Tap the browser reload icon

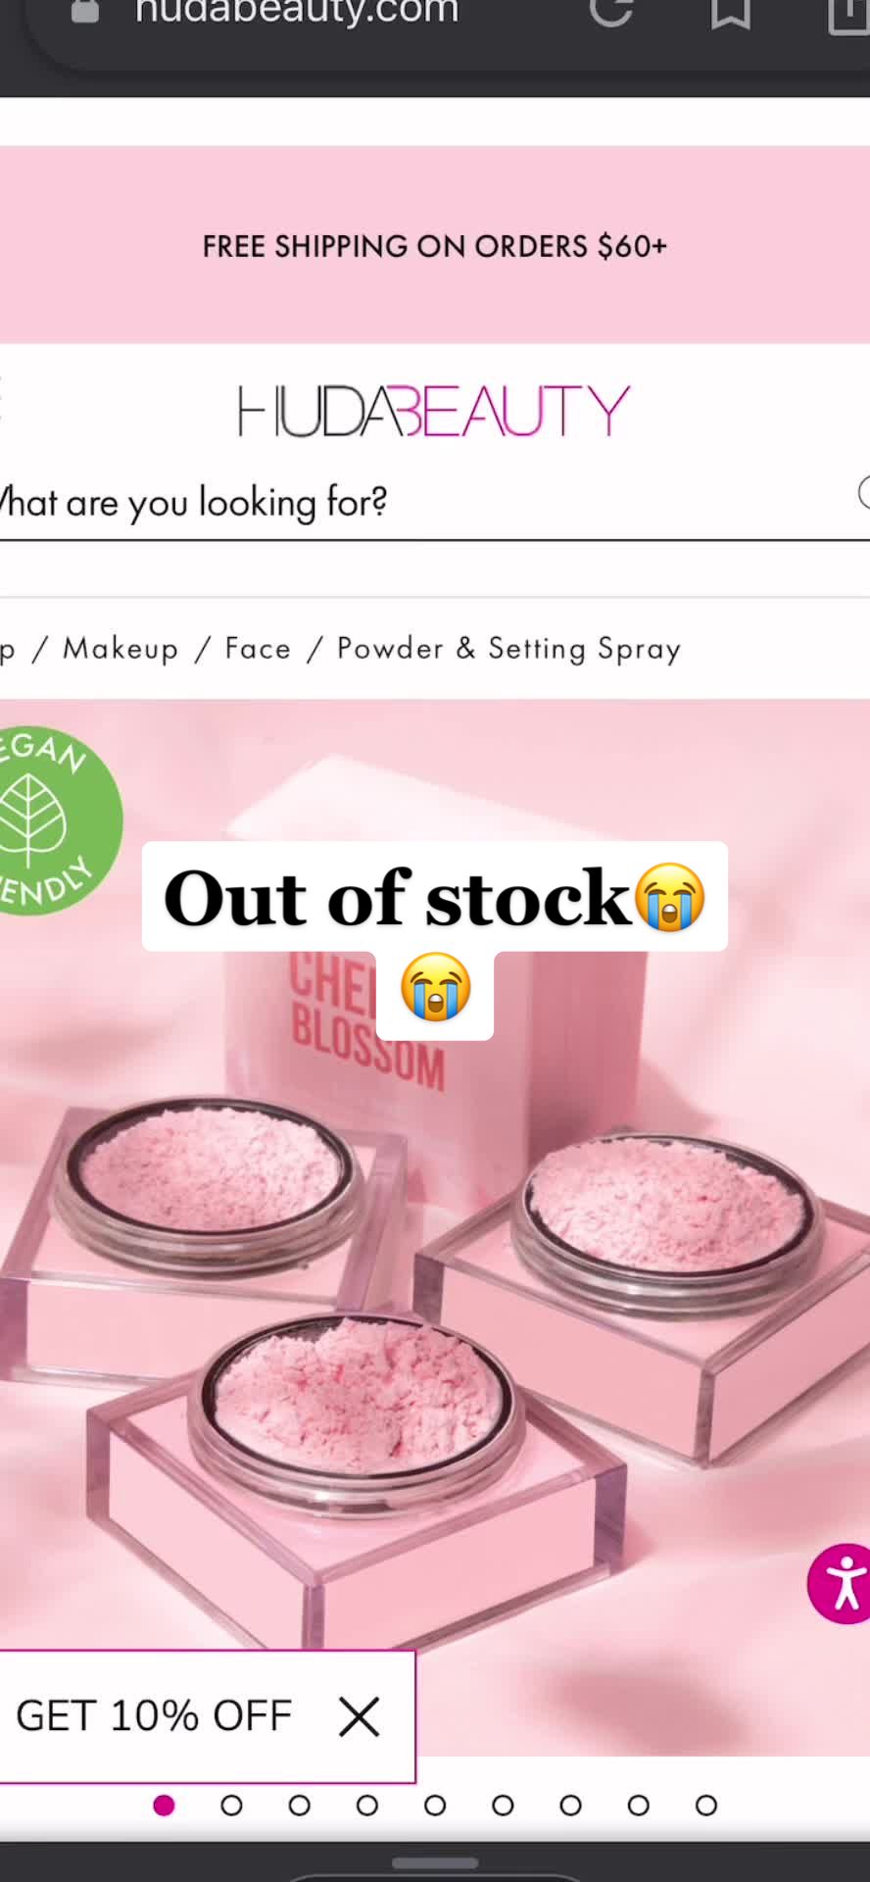pos(611,12)
